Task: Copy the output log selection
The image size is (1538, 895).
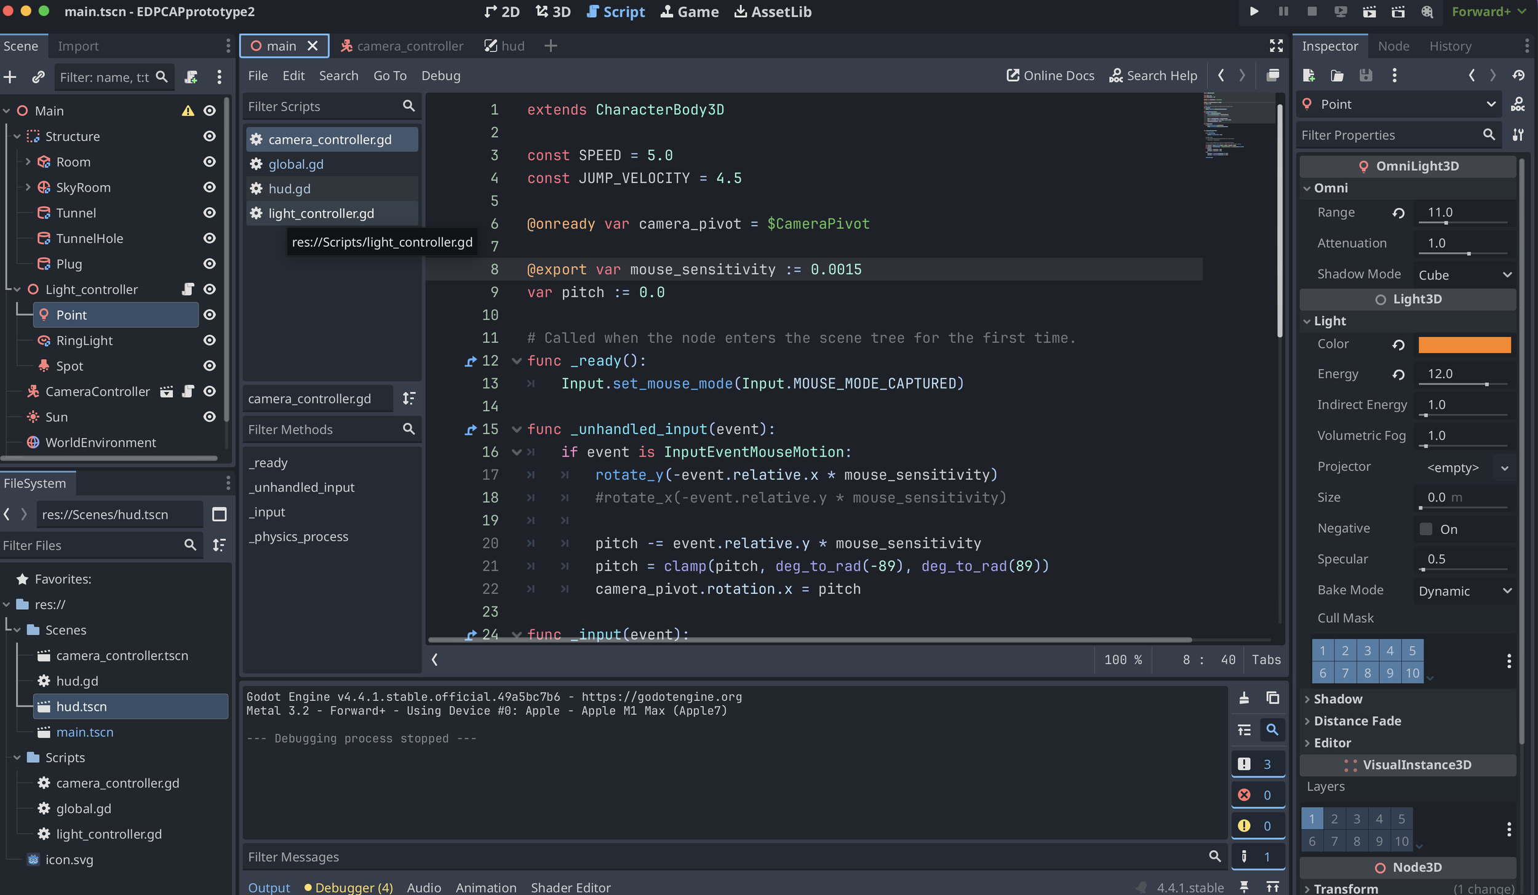Action: pos(1272,698)
